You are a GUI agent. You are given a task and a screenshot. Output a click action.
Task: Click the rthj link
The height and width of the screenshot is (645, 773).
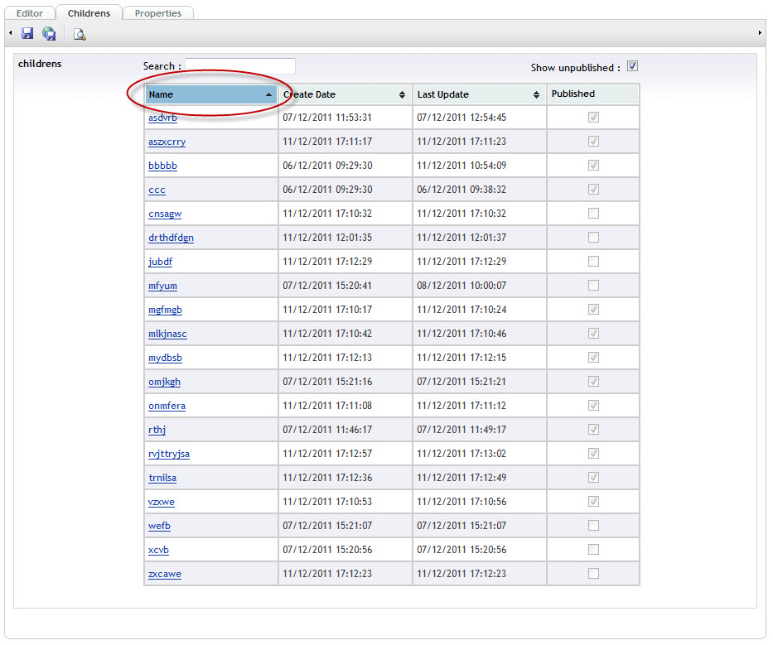tap(157, 431)
